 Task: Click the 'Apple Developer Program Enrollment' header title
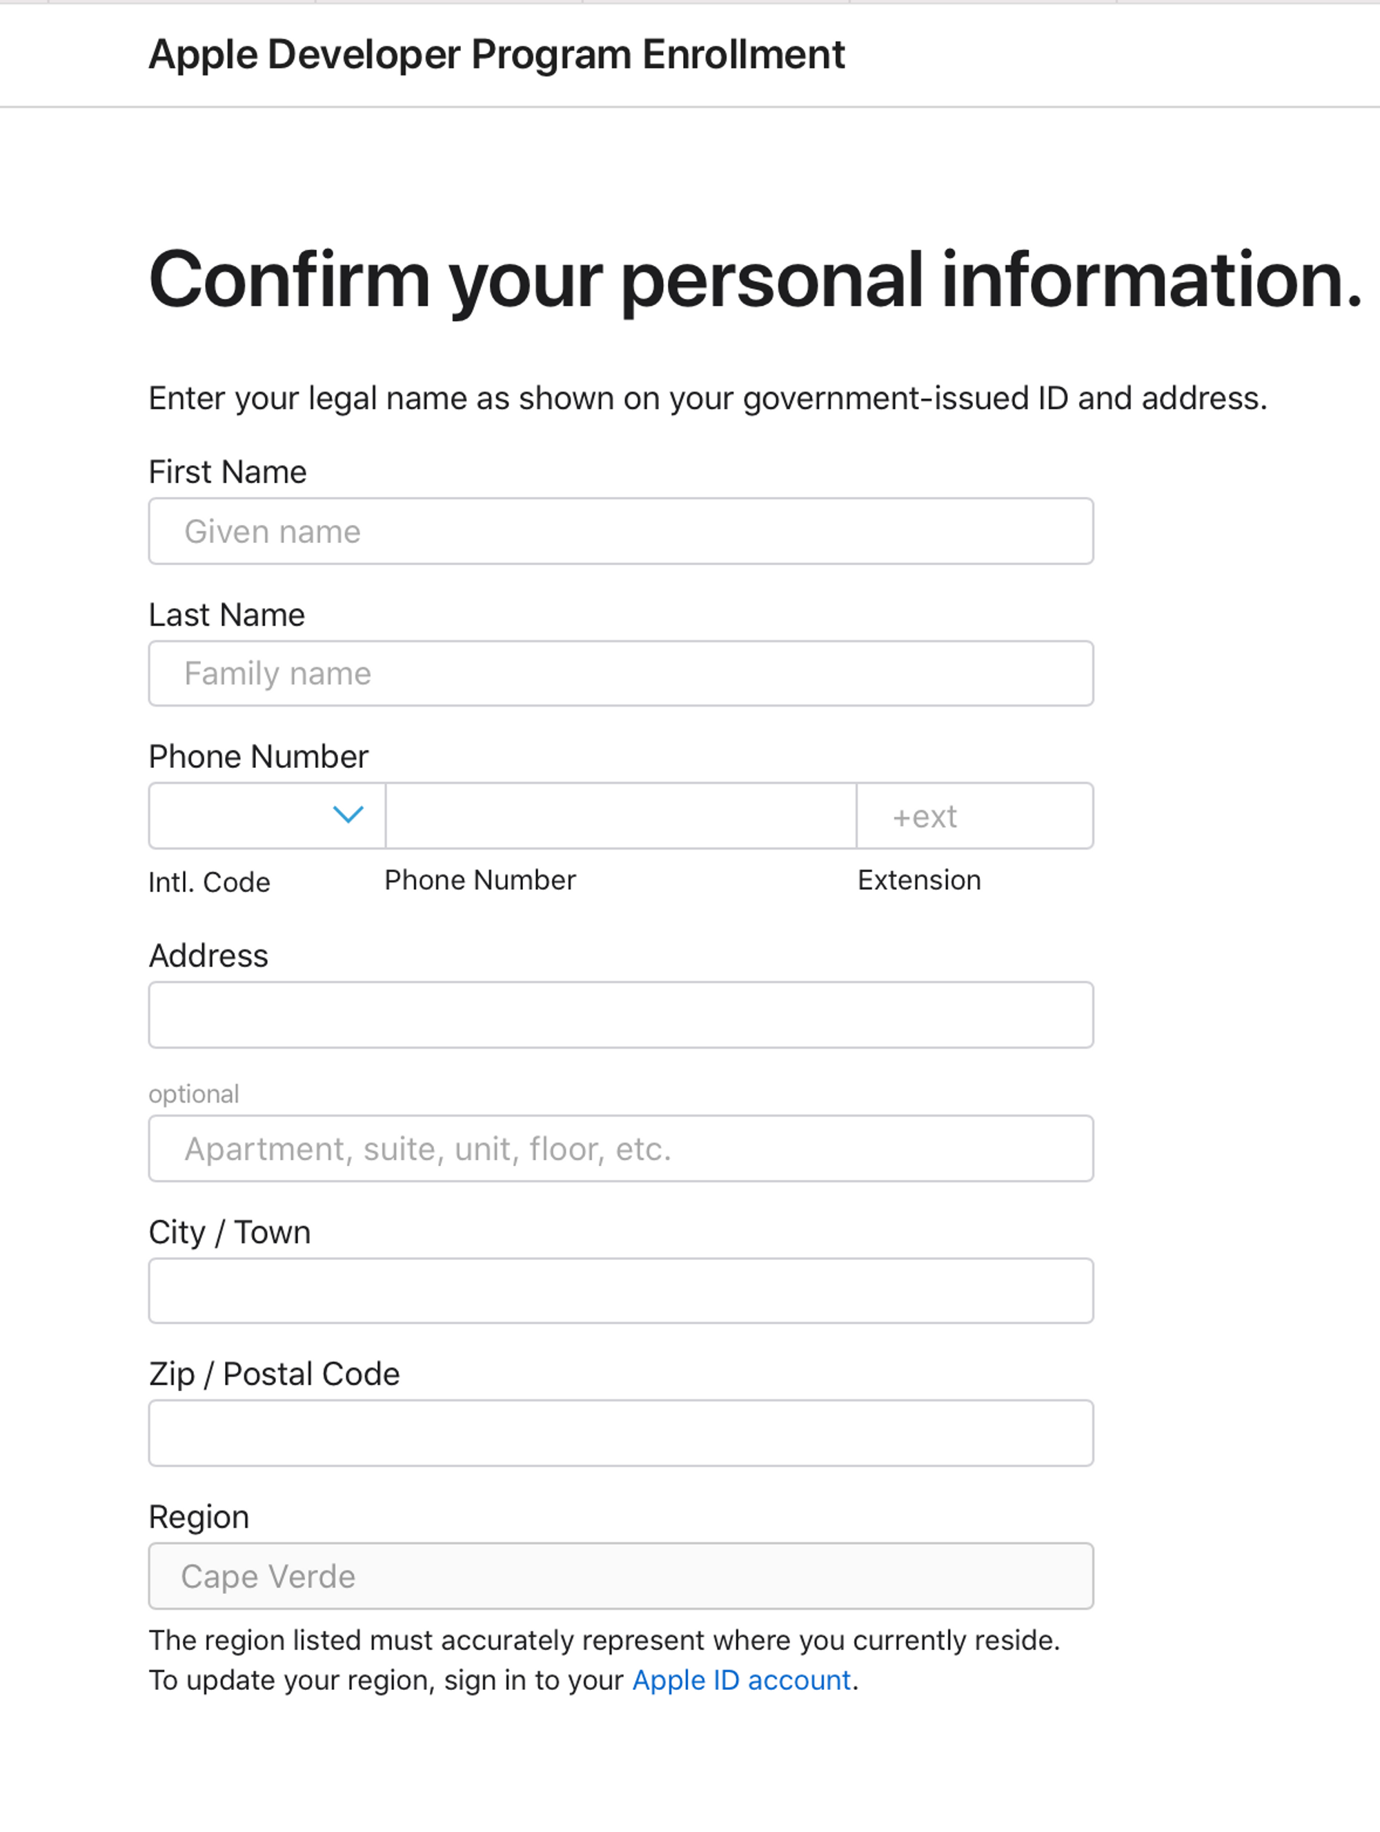coord(496,55)
